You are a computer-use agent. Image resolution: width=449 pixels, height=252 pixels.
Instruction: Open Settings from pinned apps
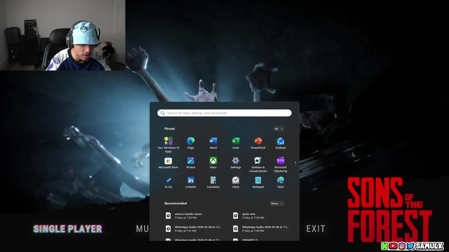(x=236, y=163)
